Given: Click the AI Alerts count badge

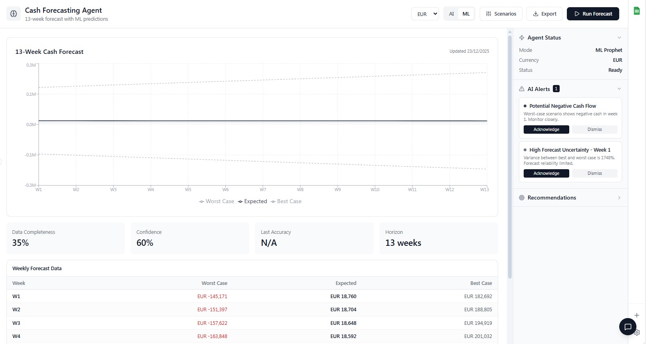Looking at the screenshot, I should (x=556, y=89).
